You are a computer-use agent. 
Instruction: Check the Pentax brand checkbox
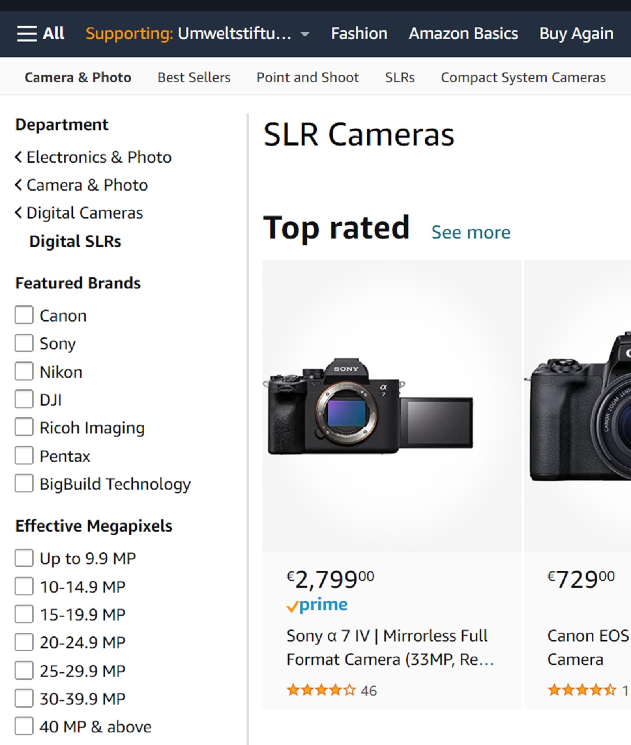coord(24,456)
